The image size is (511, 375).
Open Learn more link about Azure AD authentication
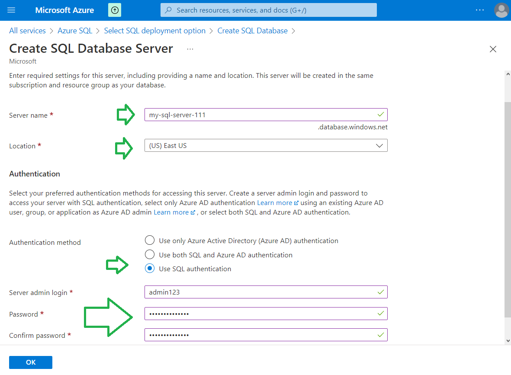tap(278, 203)
